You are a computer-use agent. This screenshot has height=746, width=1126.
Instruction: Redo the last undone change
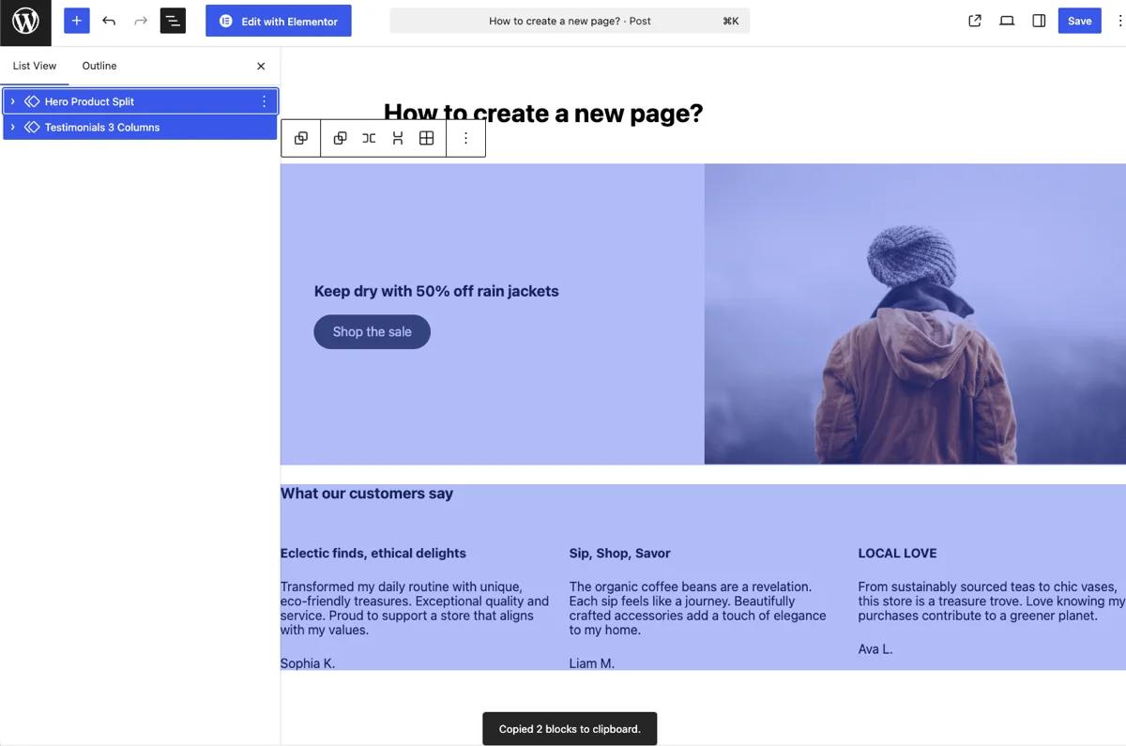point(141,21)
